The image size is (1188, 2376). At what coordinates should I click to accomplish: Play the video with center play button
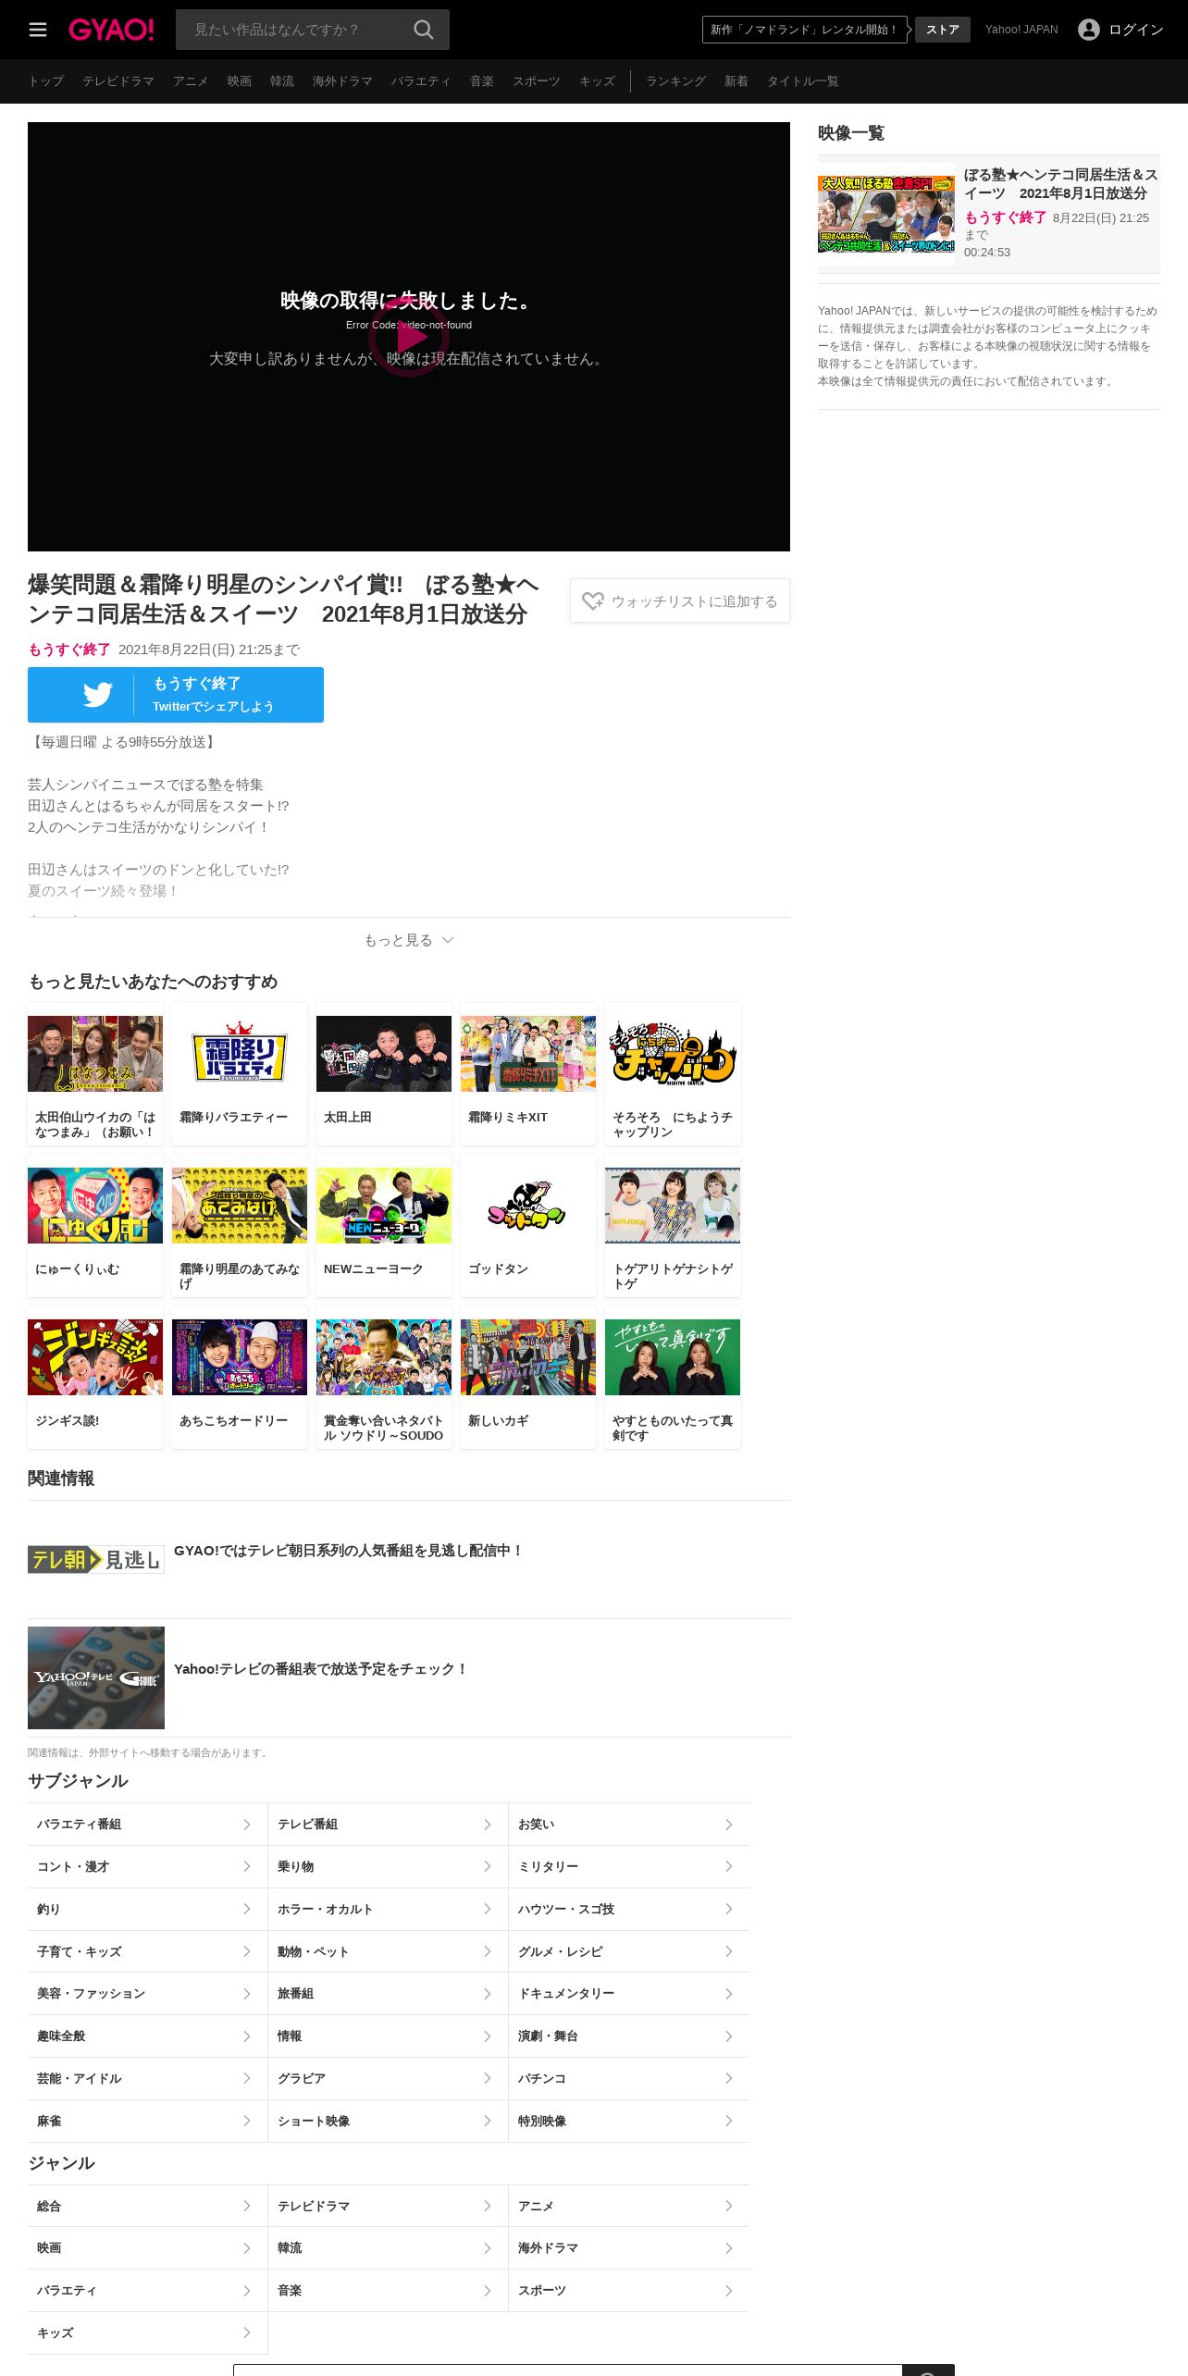[409, 337]
